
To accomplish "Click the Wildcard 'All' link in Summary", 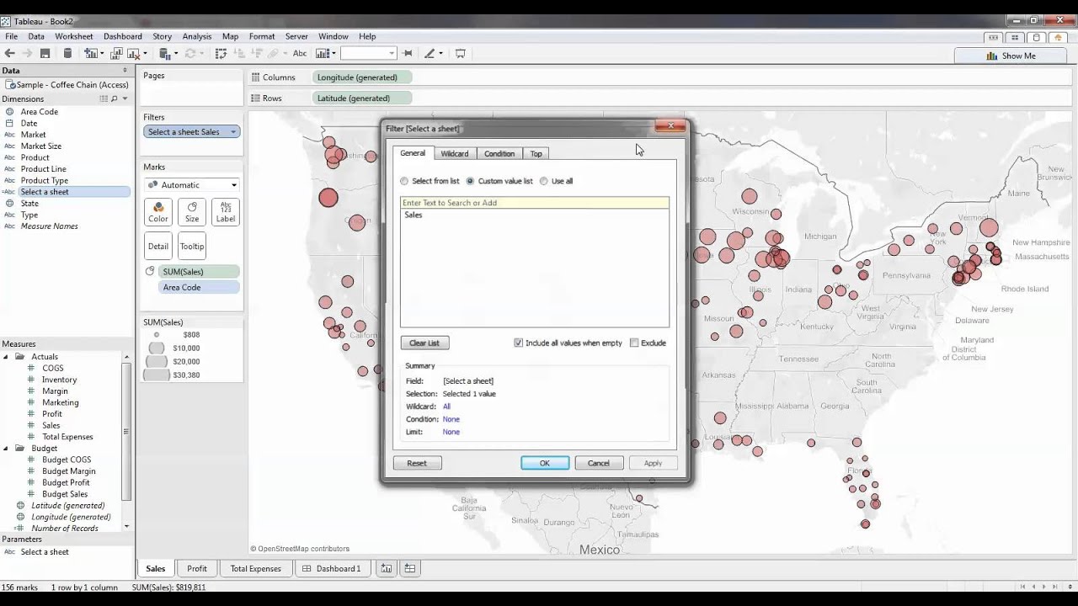I will [446, 407].
